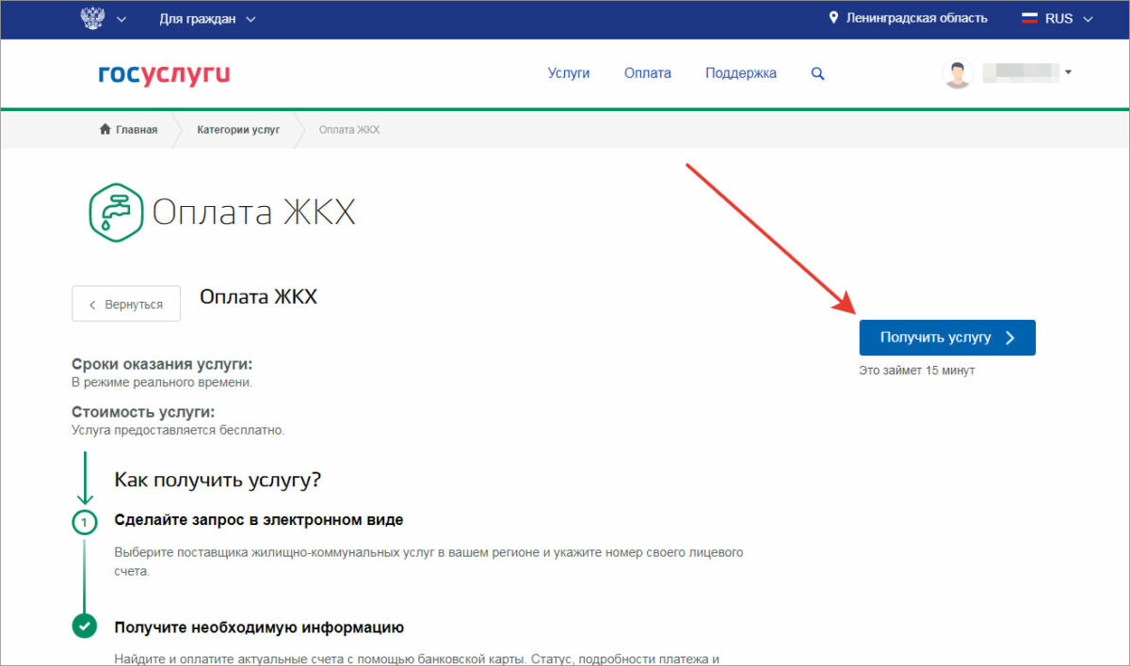Change region 'Ленинградская область'
Viewport: 1130px width, 666px height.
(915, 18)
